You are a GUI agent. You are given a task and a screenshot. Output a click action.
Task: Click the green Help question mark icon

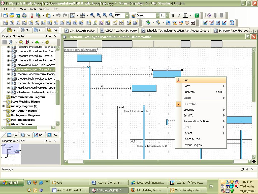coord(197,15)
